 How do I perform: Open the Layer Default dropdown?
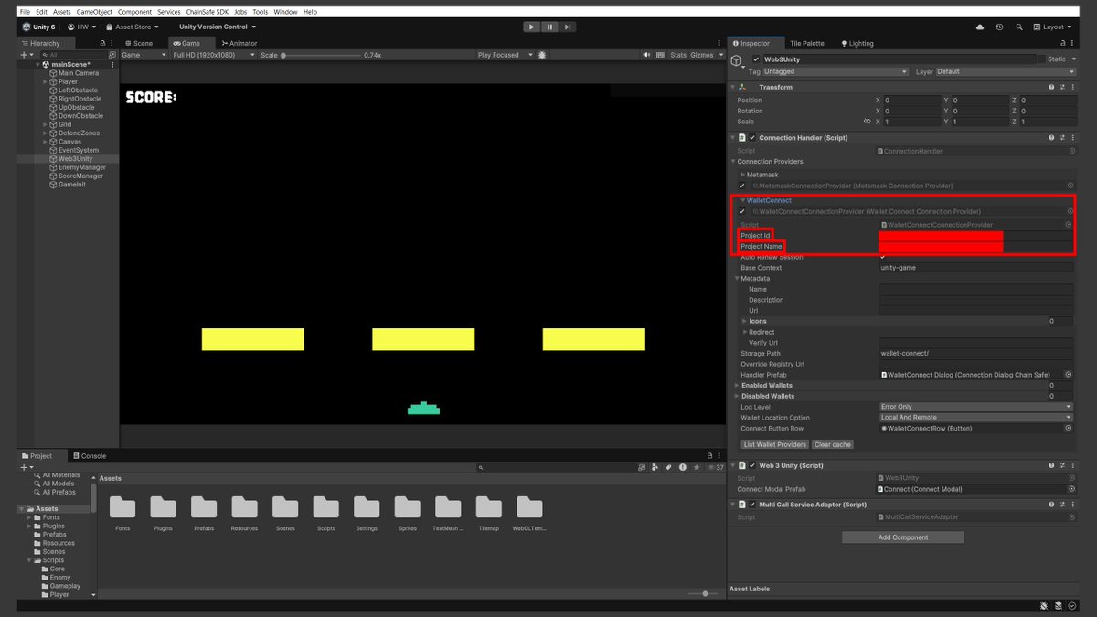[1006, 71]
